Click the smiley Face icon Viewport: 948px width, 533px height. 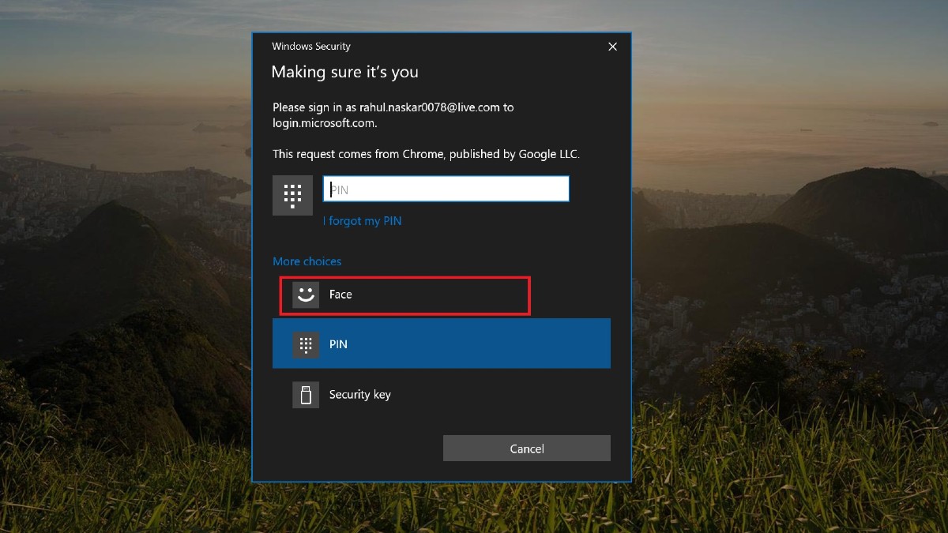click(x=306, y=295)
